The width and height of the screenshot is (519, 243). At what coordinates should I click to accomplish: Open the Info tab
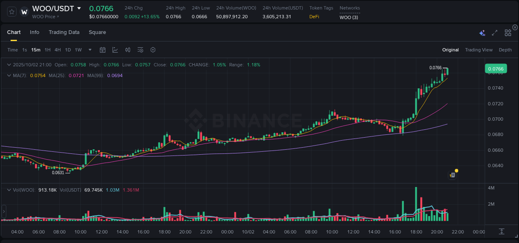tap(34, 32)
